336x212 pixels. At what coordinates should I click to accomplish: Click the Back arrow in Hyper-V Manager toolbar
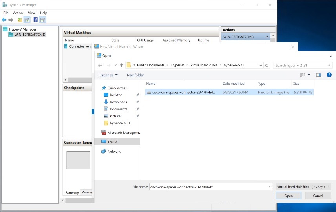[4, 20]
